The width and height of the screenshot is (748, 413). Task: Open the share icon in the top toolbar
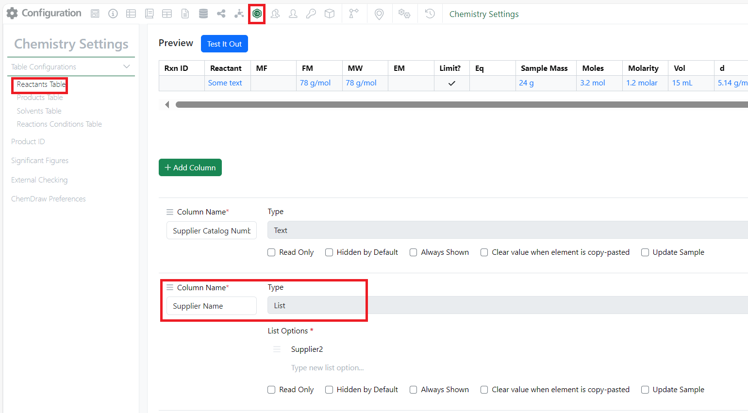[x=221, y=13]
